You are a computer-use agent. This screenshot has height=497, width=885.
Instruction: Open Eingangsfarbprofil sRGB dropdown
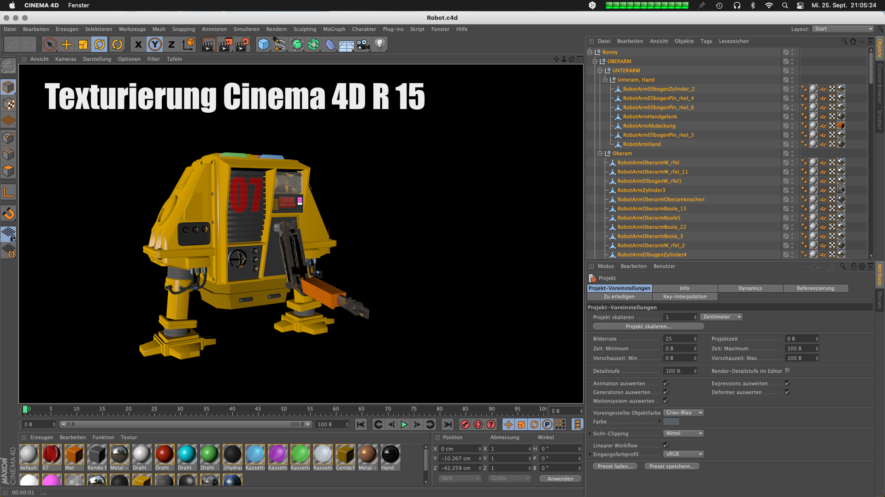pyautogui.click(x=684, y=454)
